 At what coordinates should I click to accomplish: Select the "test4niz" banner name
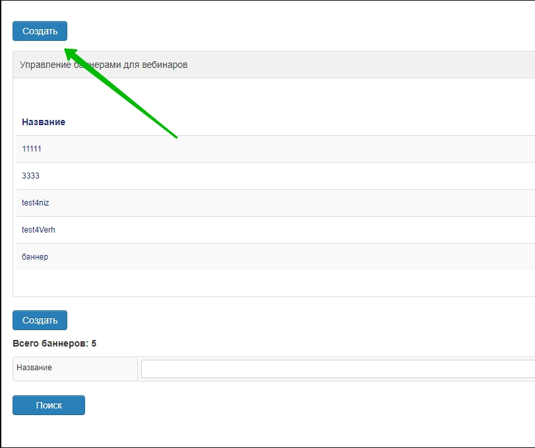36,203
